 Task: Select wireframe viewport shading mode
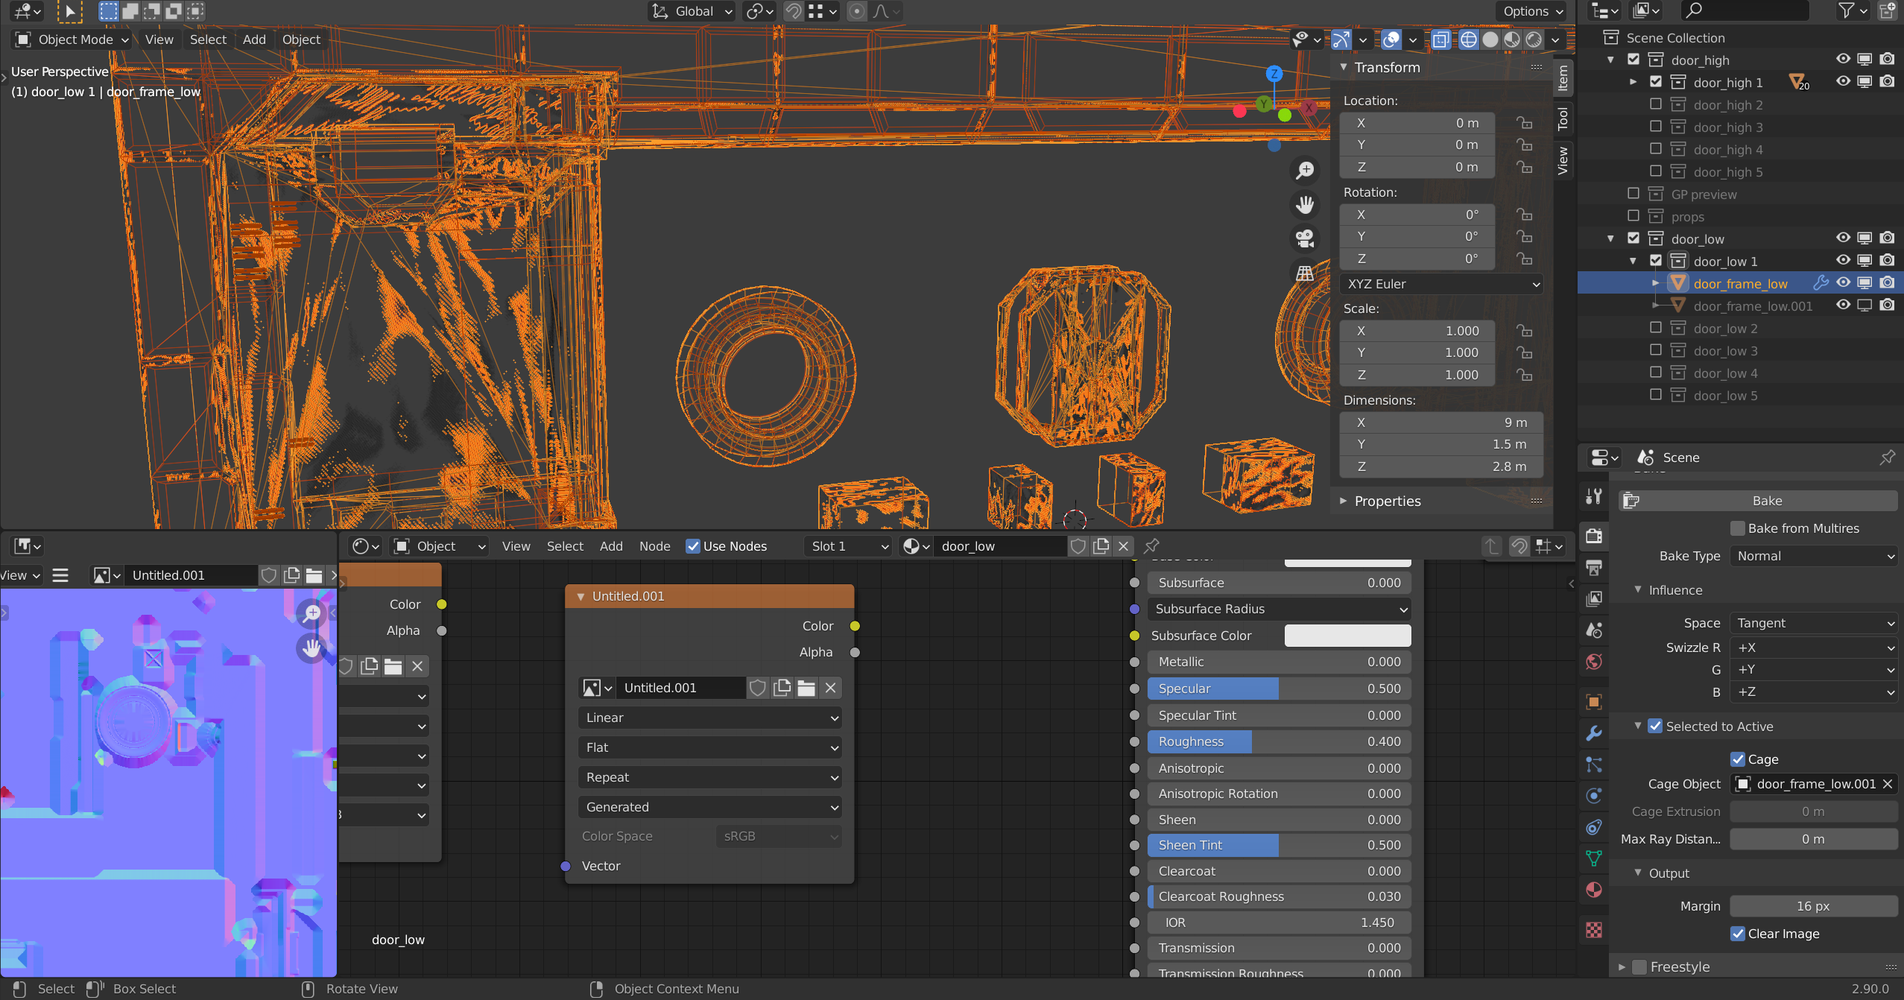coord(1468,39)
